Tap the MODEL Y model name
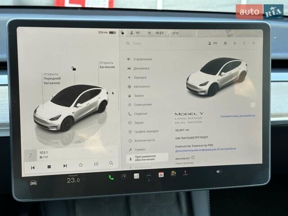Viewport: 288px width, 216px height. point(189,114)
